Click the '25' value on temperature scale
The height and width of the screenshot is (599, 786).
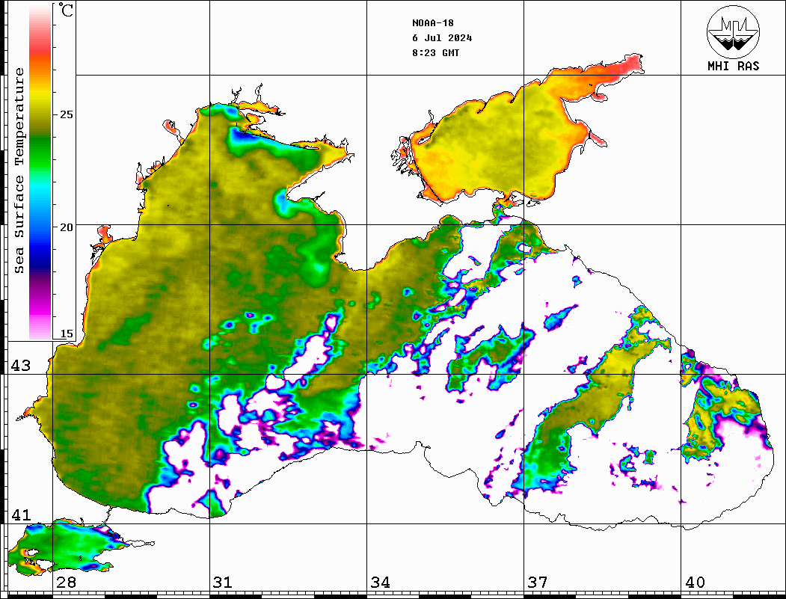click(x=67, y=114)
